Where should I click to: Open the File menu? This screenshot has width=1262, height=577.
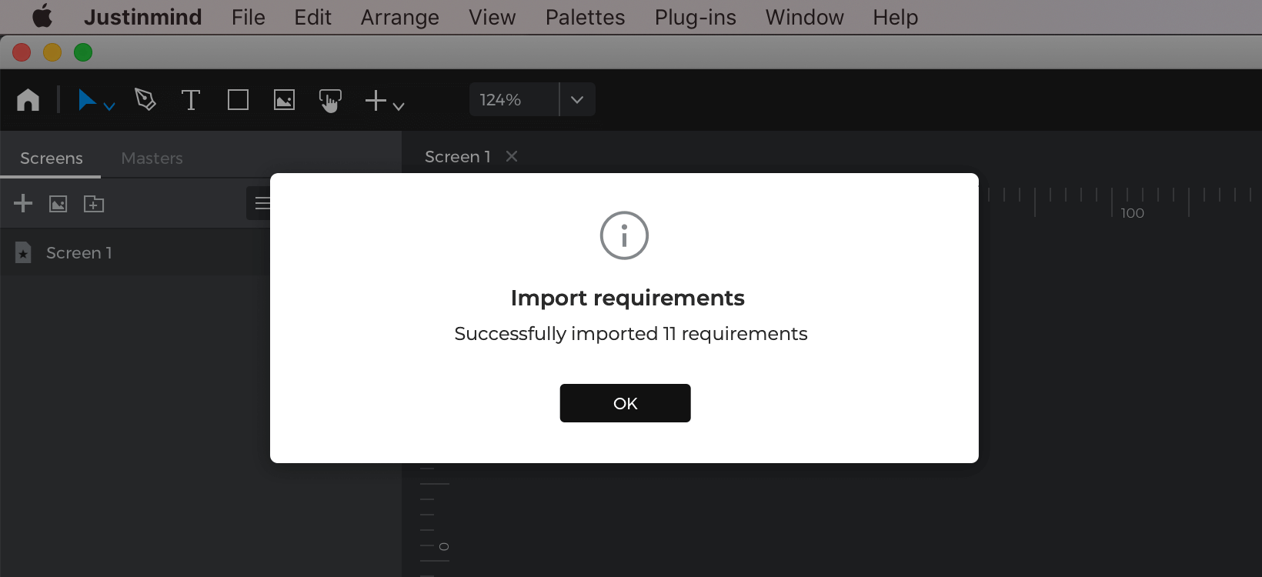pos(249,17)
